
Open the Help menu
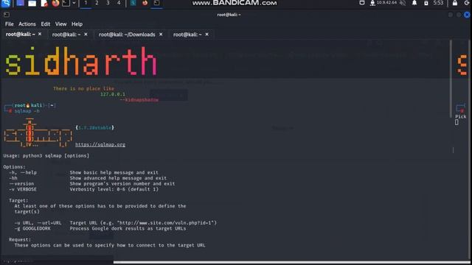pyautogui.click(x=77, y=24)
